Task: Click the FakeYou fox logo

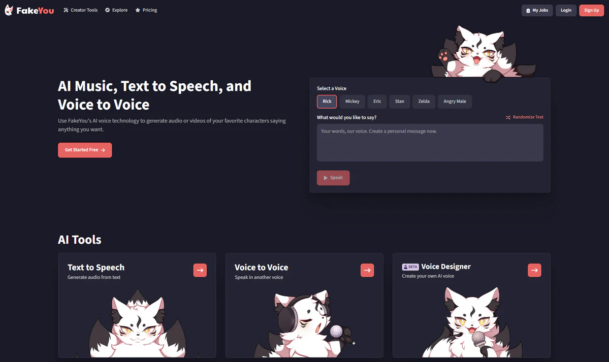Action: point(9,10)
